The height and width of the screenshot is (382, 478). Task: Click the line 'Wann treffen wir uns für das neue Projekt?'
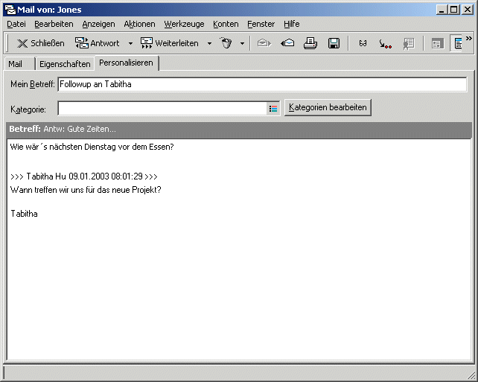86,190
